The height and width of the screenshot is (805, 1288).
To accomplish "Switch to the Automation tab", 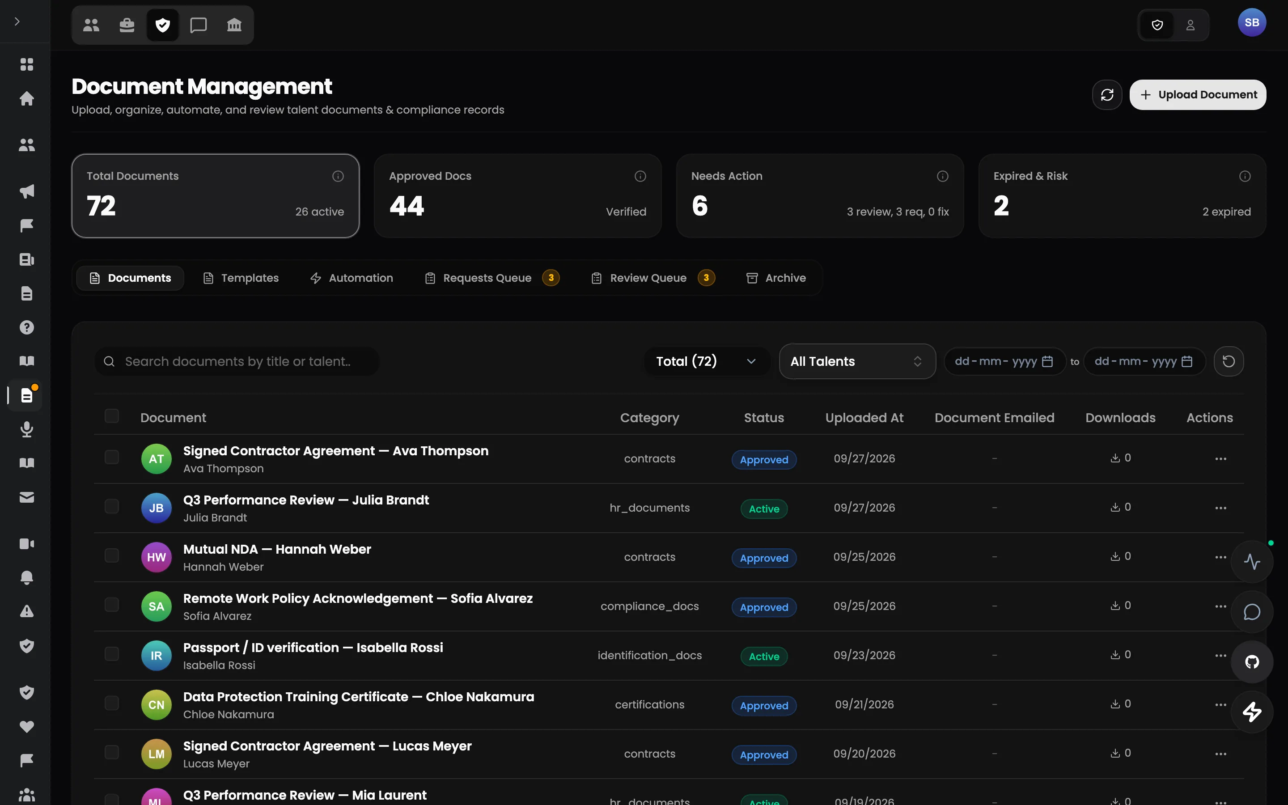I will [x=352, y=278].
